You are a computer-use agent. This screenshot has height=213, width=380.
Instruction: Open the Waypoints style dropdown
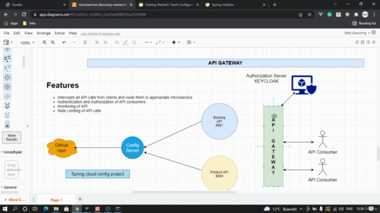160,43
